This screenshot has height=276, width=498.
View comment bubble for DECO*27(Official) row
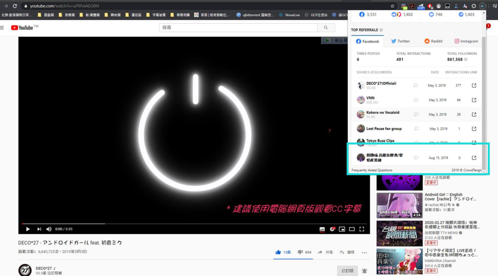click(x=415, y=85)
